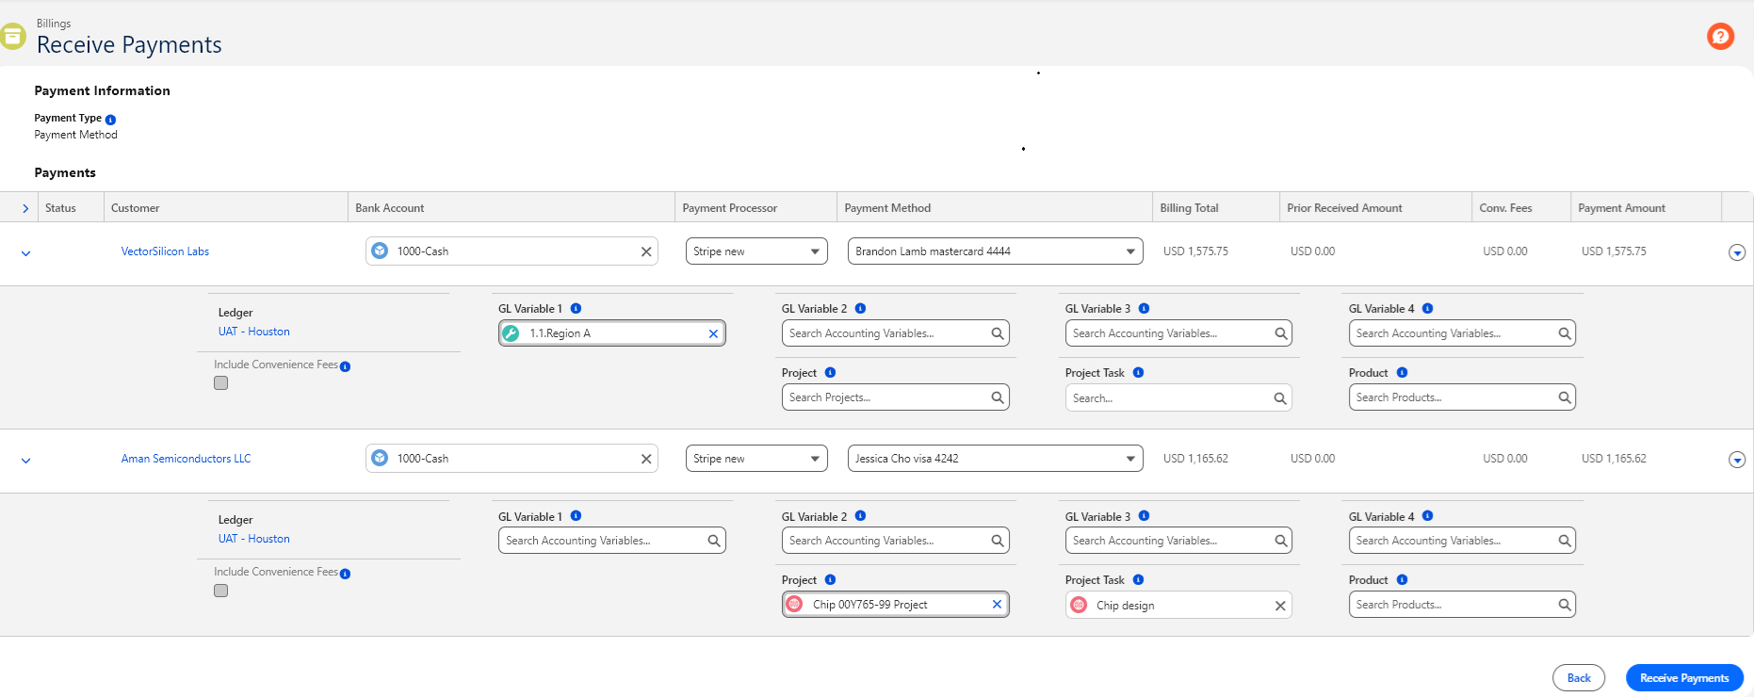Open Jessica Cho visa 4242 payment method dropdown
The height and width of the screenshot is (697, 1754).
[x=995, y=459]
